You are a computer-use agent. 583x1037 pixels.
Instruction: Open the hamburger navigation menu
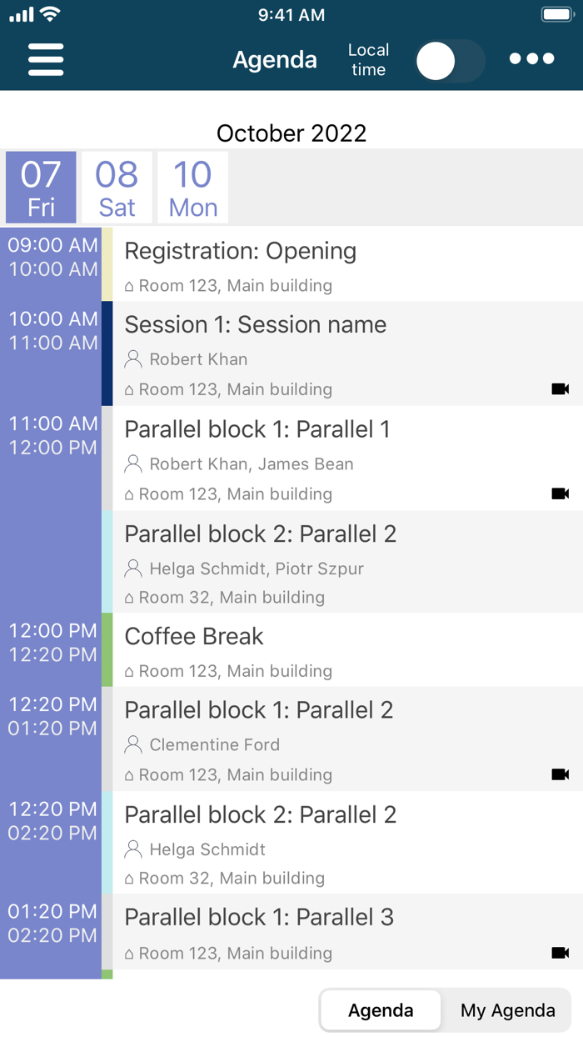(45, 59)
